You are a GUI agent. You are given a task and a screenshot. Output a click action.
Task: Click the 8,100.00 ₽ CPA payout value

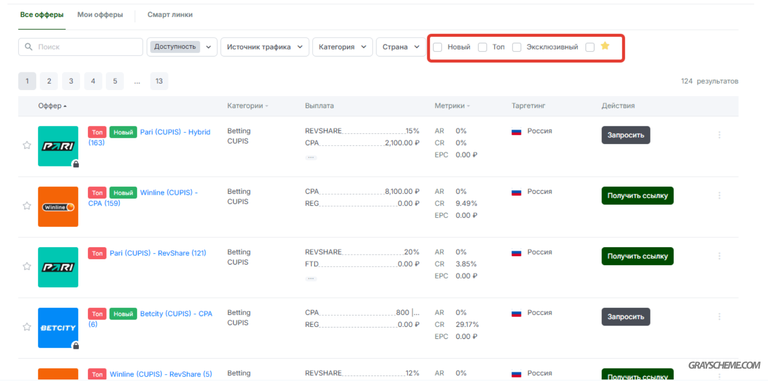pos(402,192)
